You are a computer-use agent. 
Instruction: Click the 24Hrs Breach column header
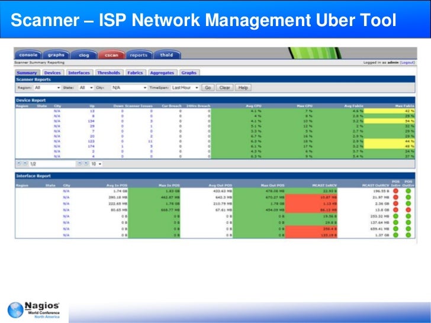click(x=198, y=106)
